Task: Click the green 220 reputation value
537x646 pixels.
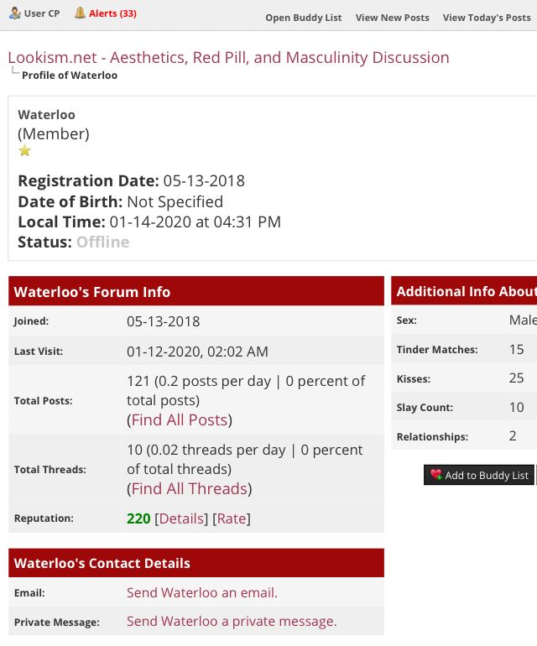Action: coord(138,518)
